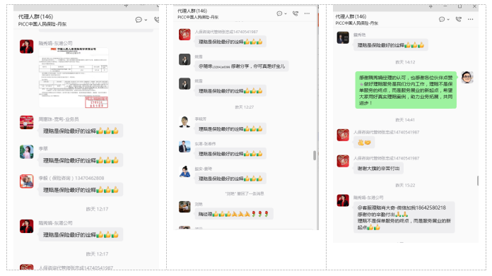Click red heart avatar atop middle window
This screenshot has width=492, height=276.
[184, 35]
